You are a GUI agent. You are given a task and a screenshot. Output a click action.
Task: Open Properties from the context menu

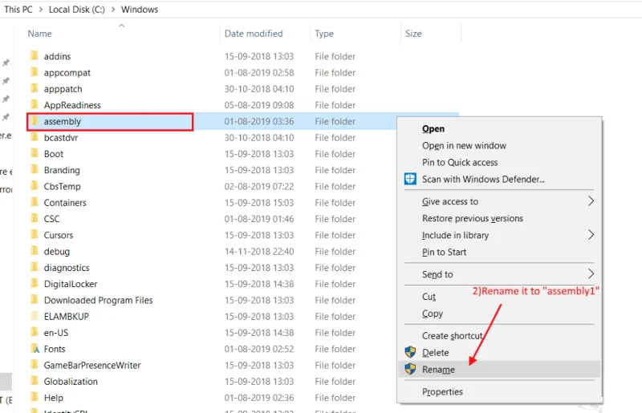click(x=442, y=391)
